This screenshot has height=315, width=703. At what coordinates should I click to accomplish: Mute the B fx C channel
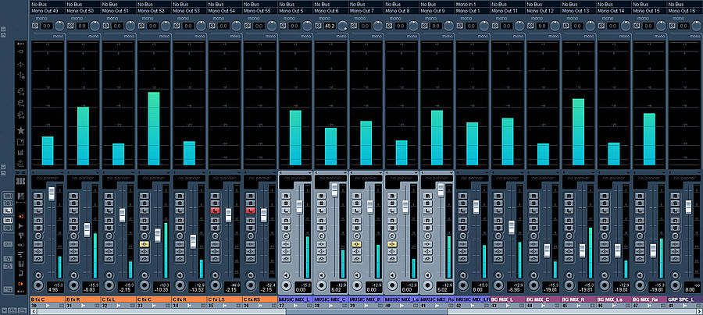[x=38, y=196]
